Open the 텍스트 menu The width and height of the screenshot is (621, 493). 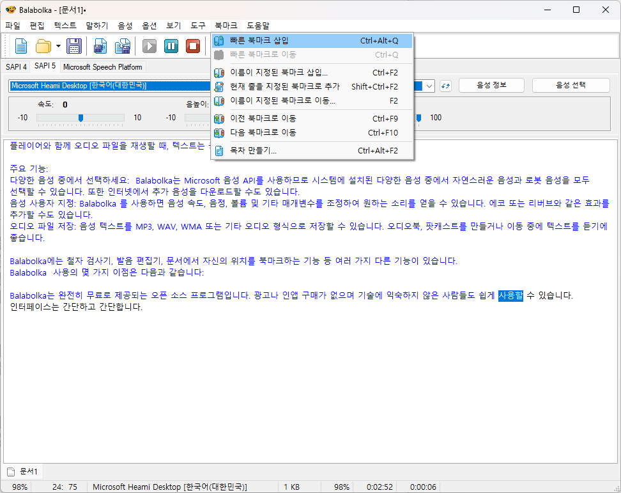(x=65, y=26)
